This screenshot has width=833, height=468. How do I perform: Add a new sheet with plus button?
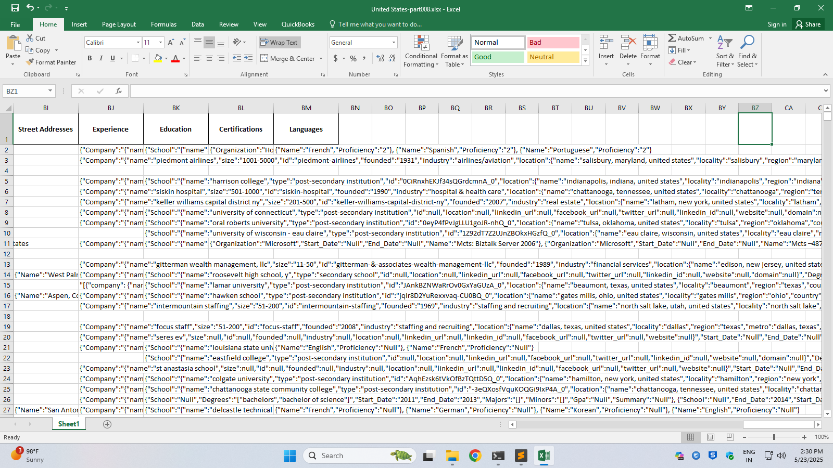point(107,424)
